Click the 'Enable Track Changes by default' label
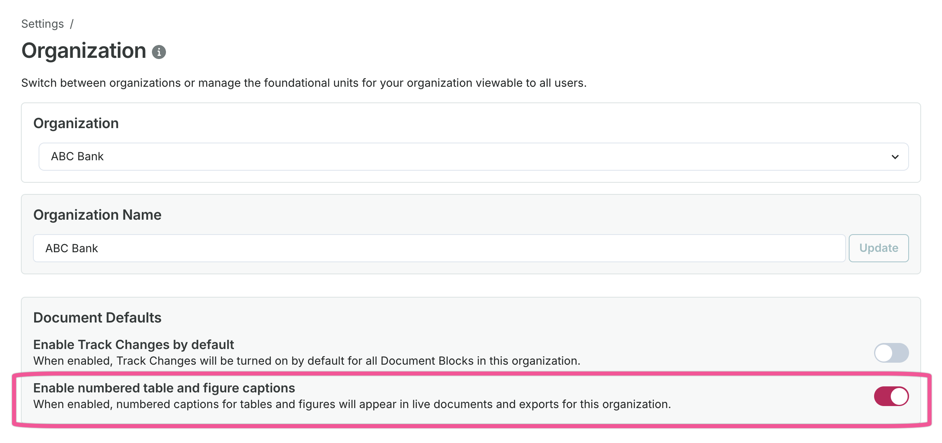This screenshot has height=443, width=942. (133, 345)
